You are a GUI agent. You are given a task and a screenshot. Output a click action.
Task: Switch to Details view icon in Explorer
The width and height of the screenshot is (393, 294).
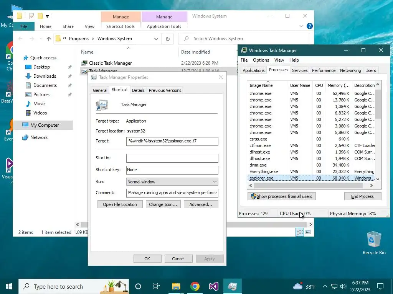(x=300, y=232)
